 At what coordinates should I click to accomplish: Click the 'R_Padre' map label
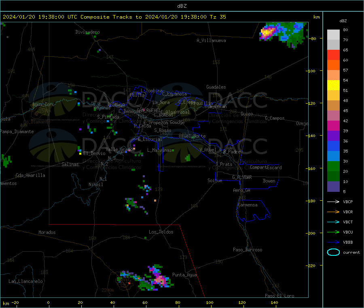(232, 152)
